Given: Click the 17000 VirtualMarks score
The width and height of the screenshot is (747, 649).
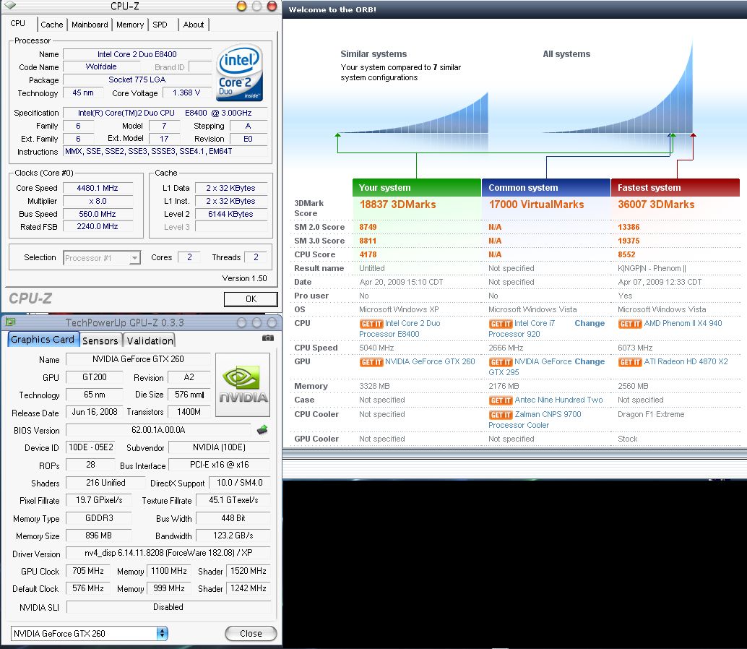Looking at the screenshot, I should tap(536, 205).
